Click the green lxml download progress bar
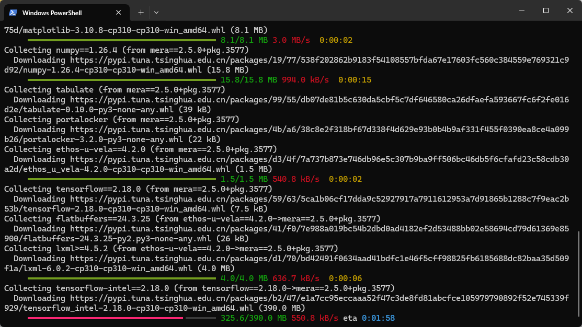The width and height of the screenshot is (582, 327). [122, 278]
